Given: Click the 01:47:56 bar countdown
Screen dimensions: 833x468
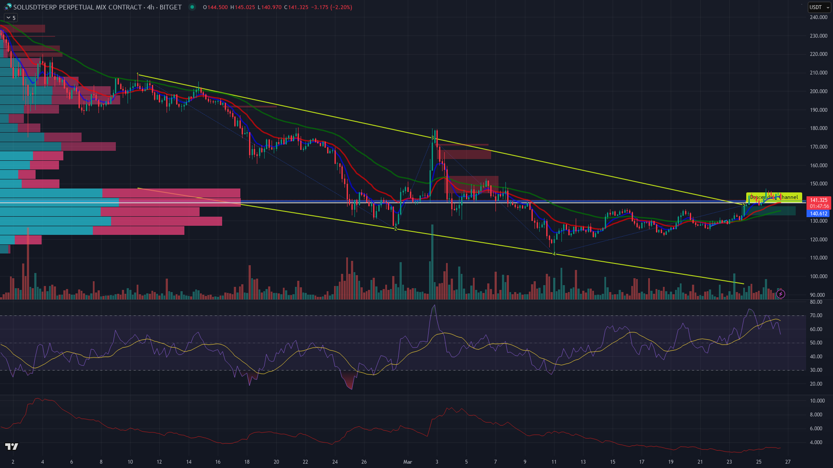Looking at the screenshot, I should coord(818,206).
